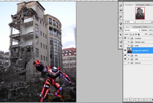Screen dimensions: 153x103
Task: Open the Paragraph panel dock icon
Action: [x=121, y=35]
